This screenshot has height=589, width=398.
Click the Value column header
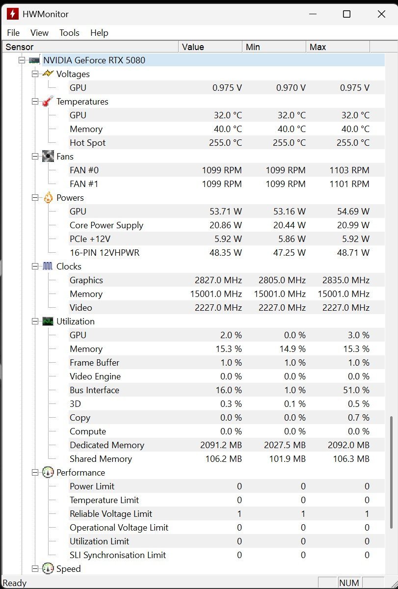coord(210,47)
